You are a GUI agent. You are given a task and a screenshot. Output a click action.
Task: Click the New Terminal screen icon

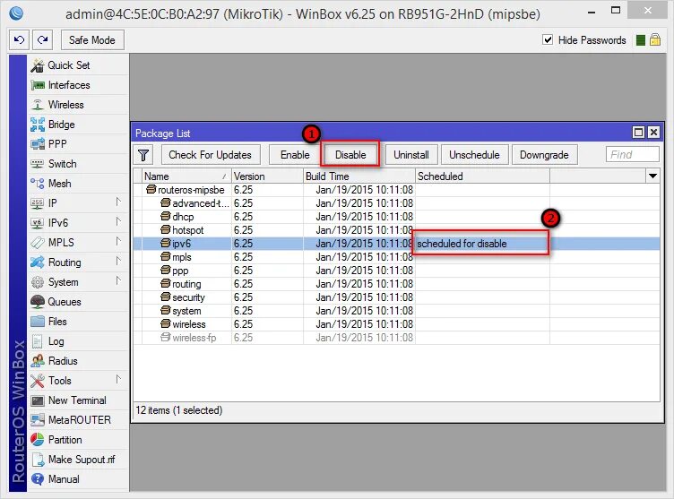(38, 400)
